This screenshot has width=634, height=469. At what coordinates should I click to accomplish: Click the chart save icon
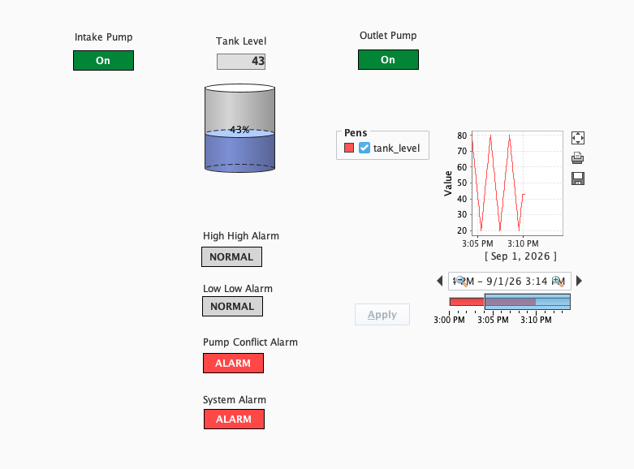[x=578, y=179]
